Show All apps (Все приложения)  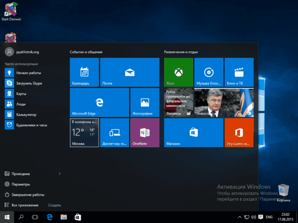(x=21, y=205)
